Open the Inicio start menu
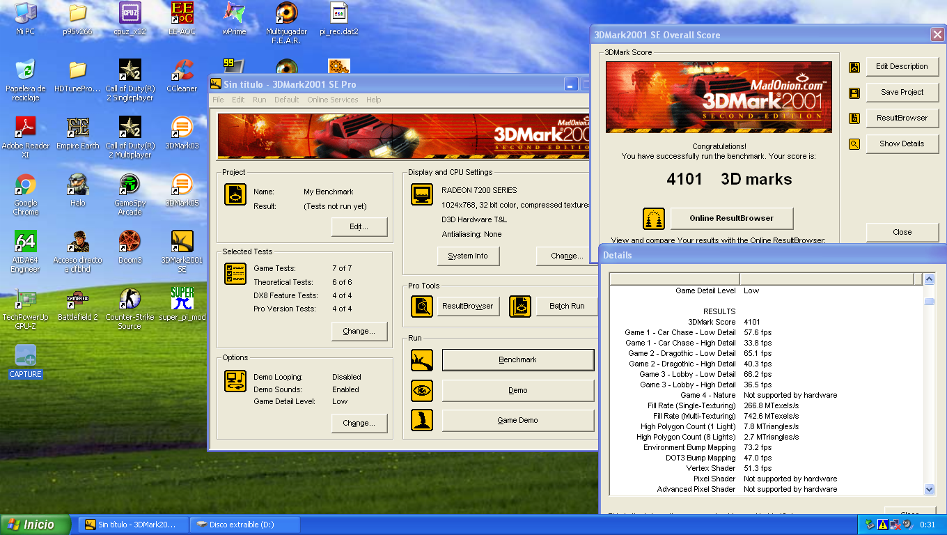 36,525
